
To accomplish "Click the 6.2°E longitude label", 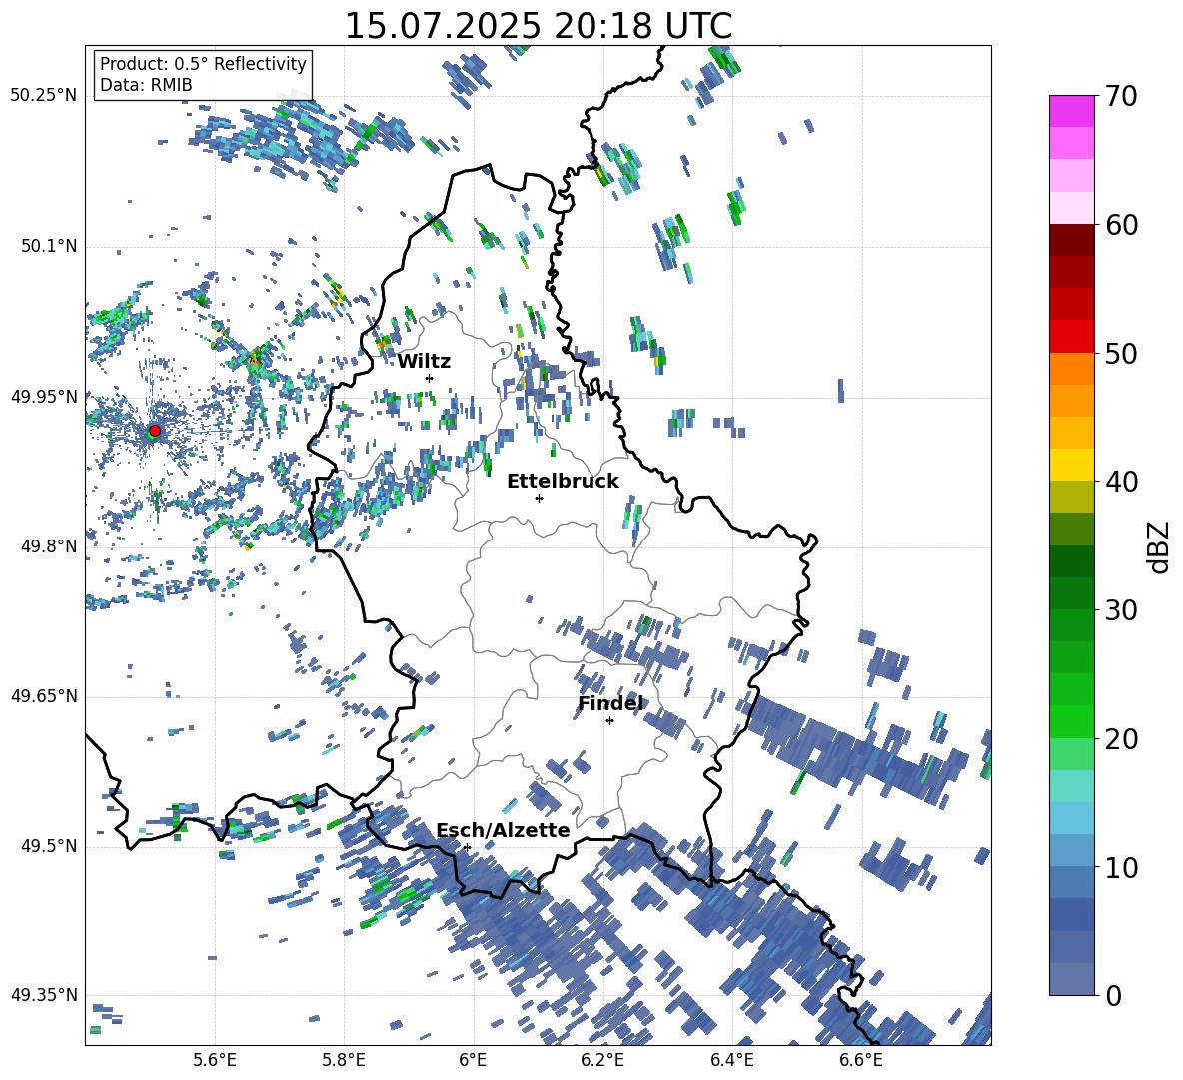I will 602,1060.
